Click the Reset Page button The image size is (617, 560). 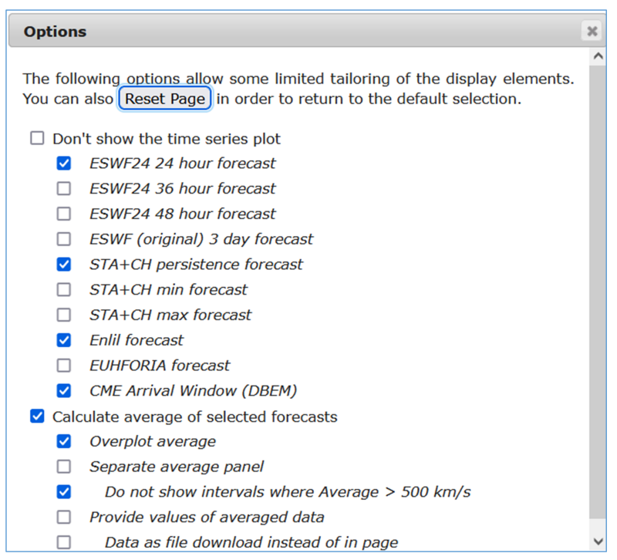tap(165, 99)
